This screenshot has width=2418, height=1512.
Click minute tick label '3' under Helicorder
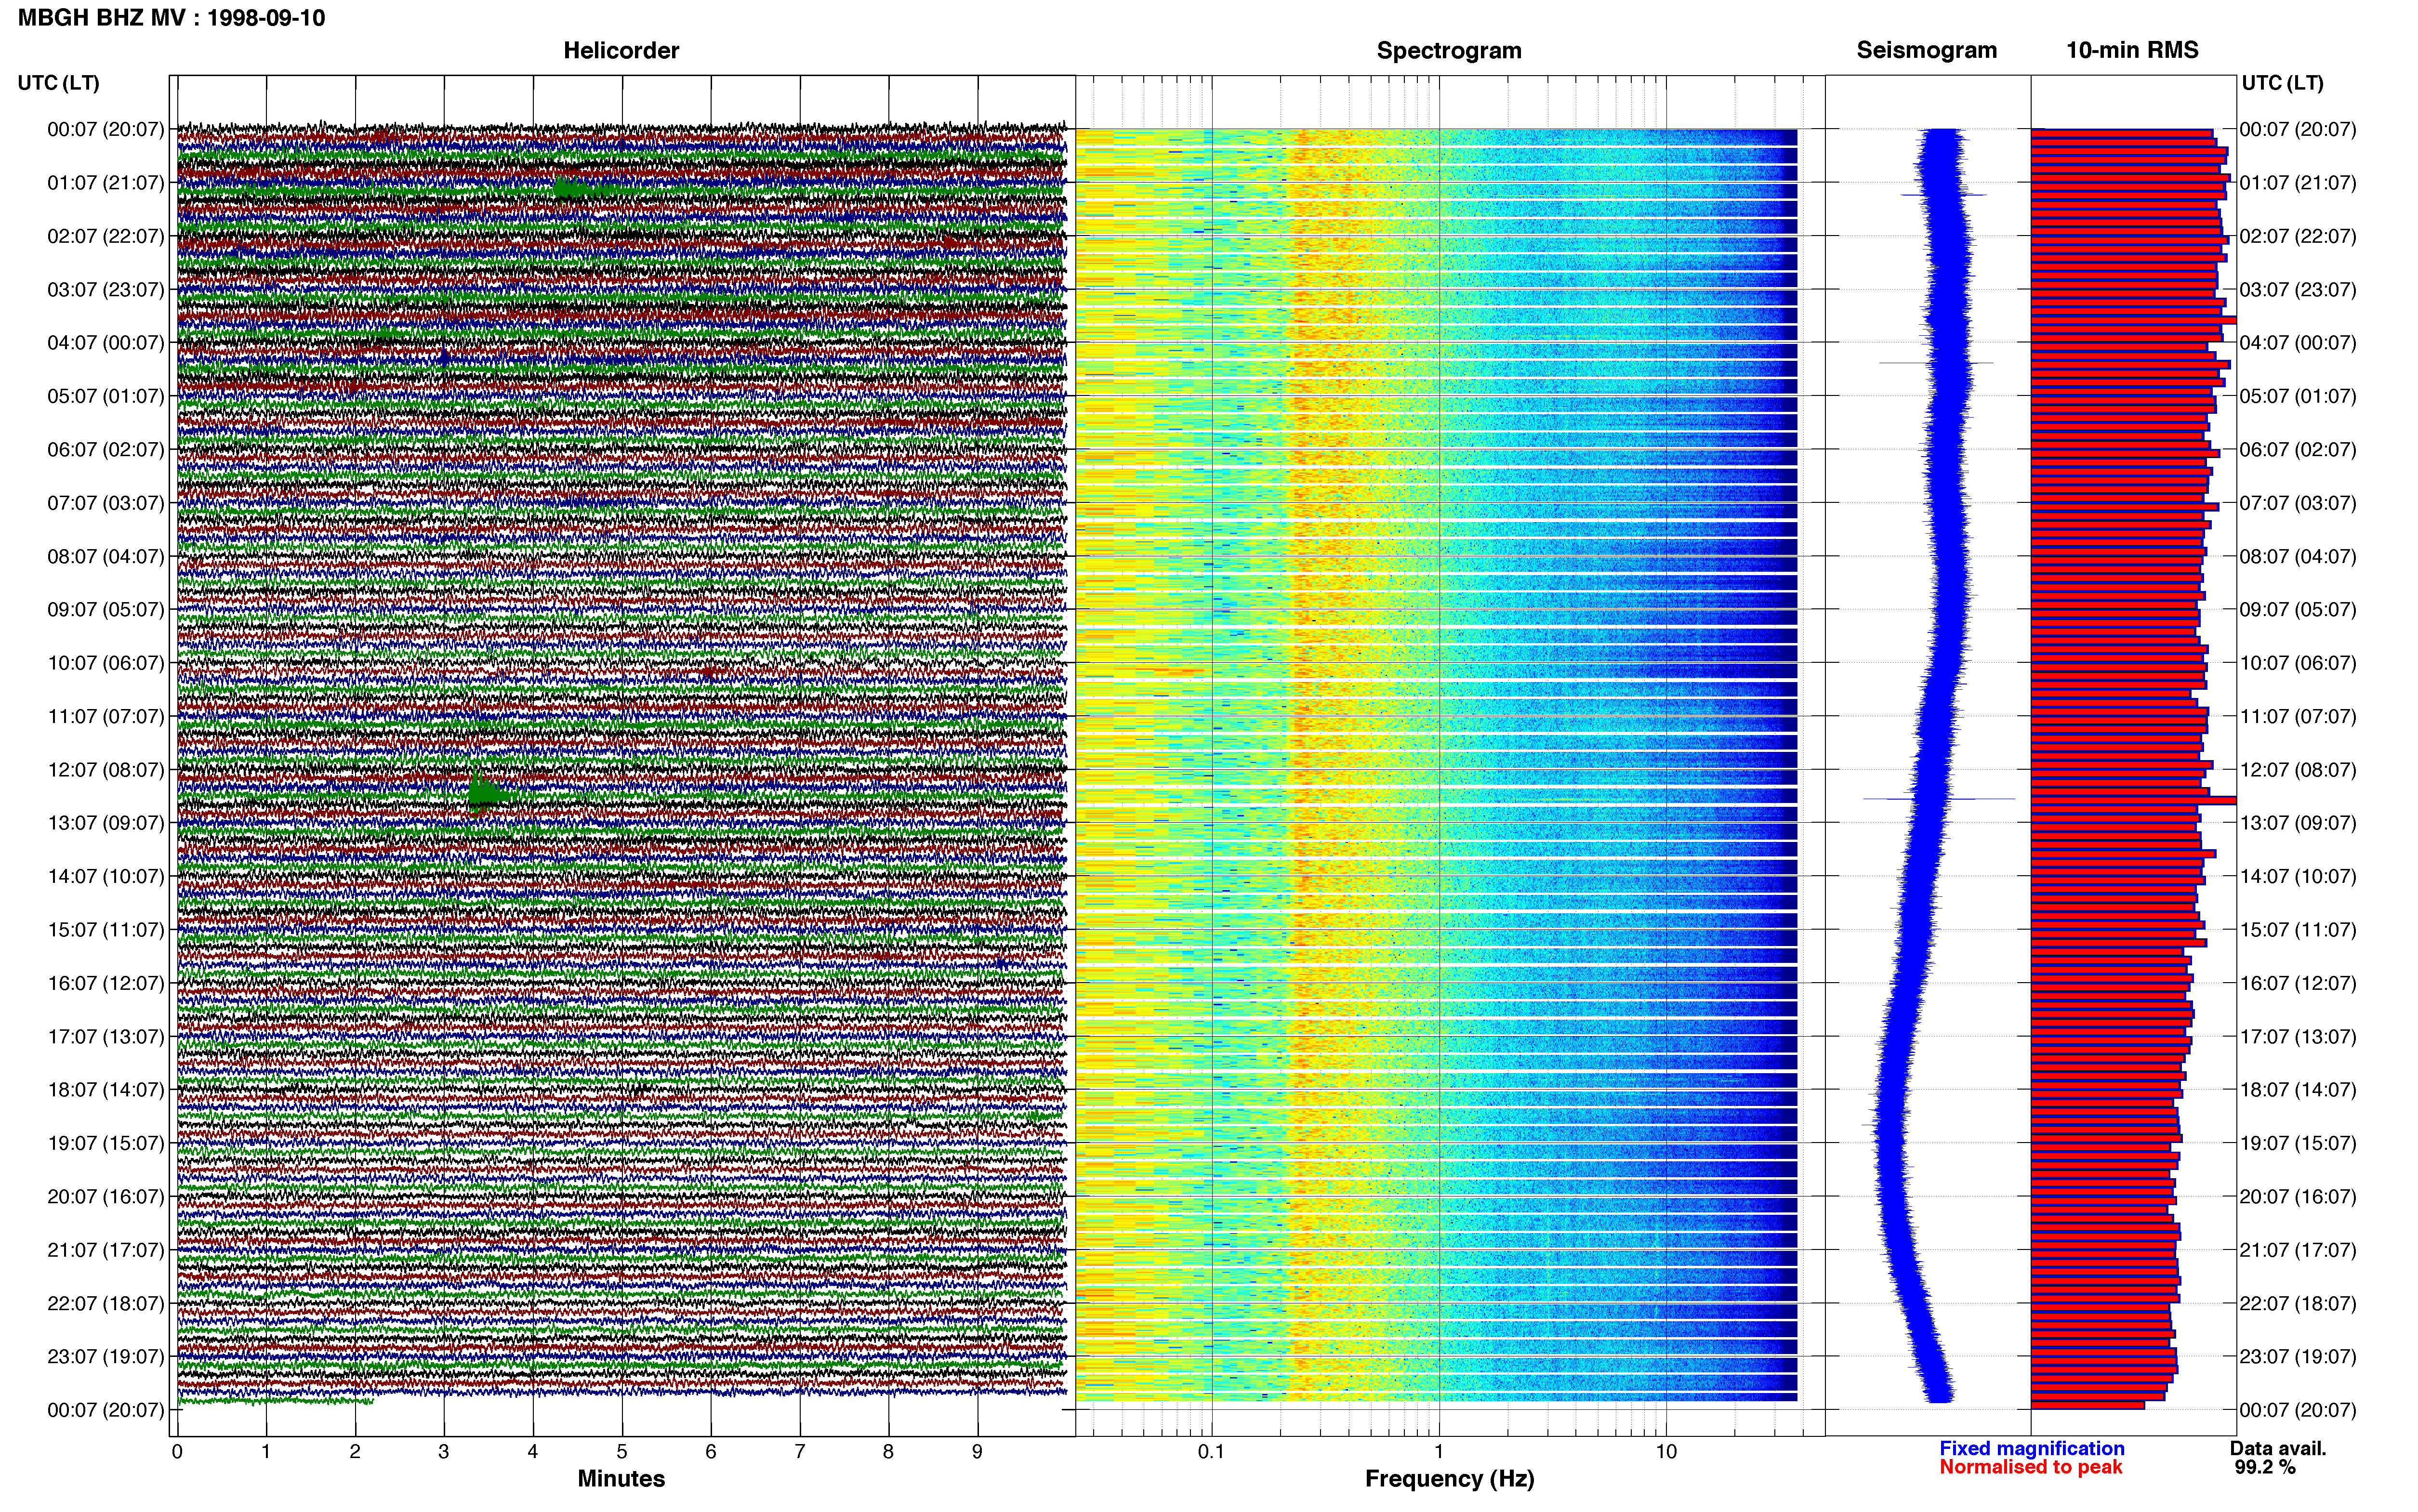(444, 1452)
